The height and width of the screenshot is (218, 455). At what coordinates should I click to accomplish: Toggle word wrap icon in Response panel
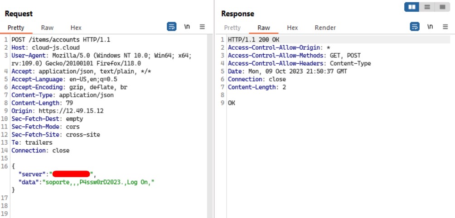point(415,27)
